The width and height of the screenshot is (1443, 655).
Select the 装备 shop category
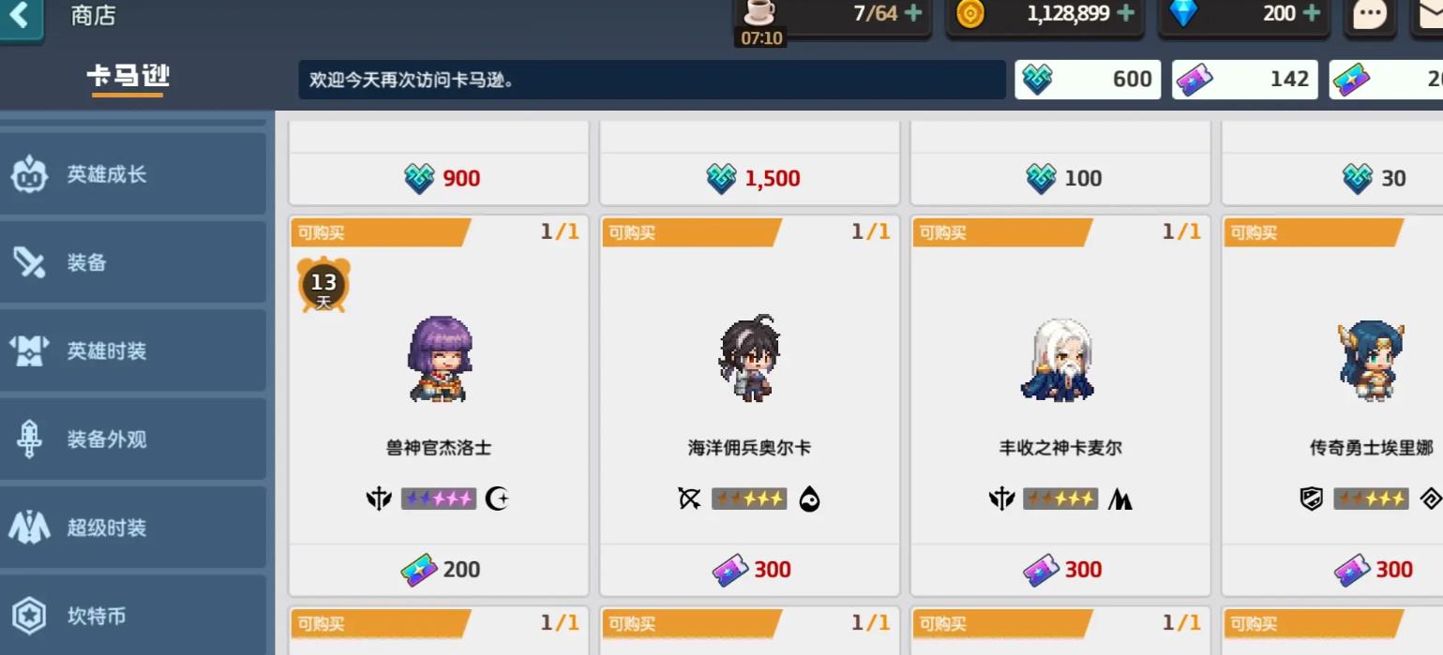pos(132,262)
